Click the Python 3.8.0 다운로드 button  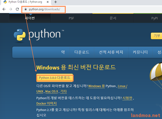(55, 78)
